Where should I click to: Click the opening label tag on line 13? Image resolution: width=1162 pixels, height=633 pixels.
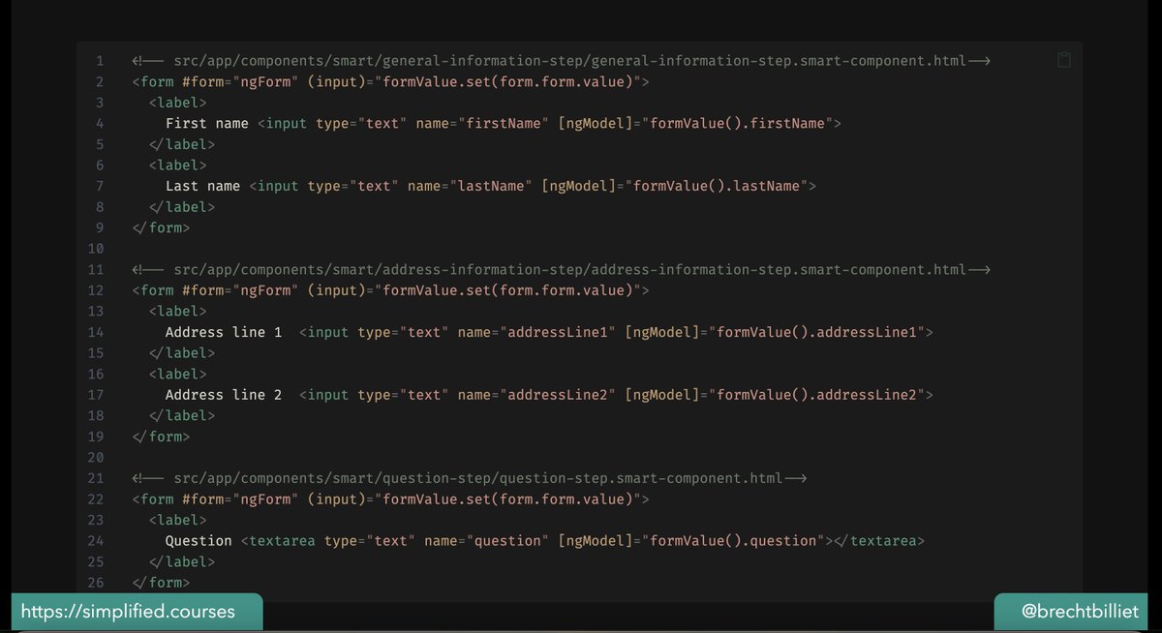click(x=178, y=312)
